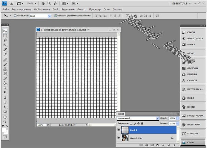Launch Bridge from the application bar

pos(11,3)
